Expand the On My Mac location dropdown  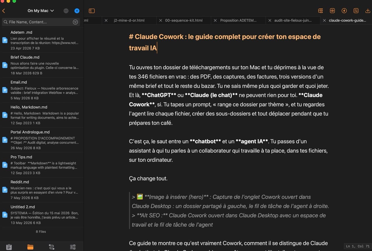point(41,11)
